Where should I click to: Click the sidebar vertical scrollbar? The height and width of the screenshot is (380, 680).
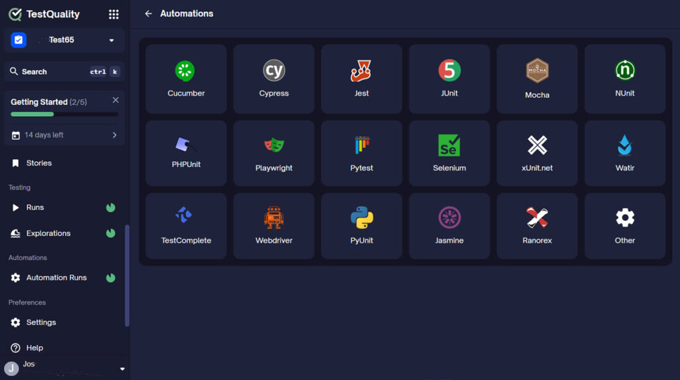click(x=127, y=275)
